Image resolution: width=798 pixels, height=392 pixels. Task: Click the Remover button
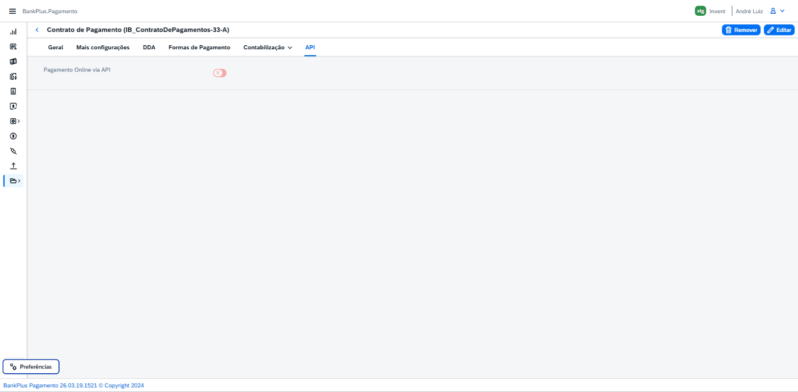coord(741,30)
